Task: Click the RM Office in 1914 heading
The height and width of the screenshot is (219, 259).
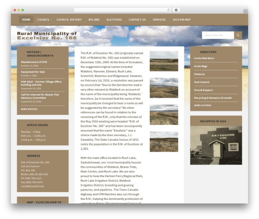Action: pyautogui.click(x=213, y=121)
